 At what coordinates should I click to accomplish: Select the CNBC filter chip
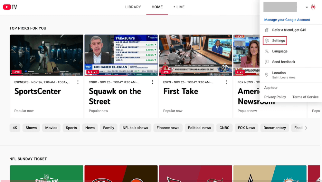pyautogui.click(x=224, y=128)
